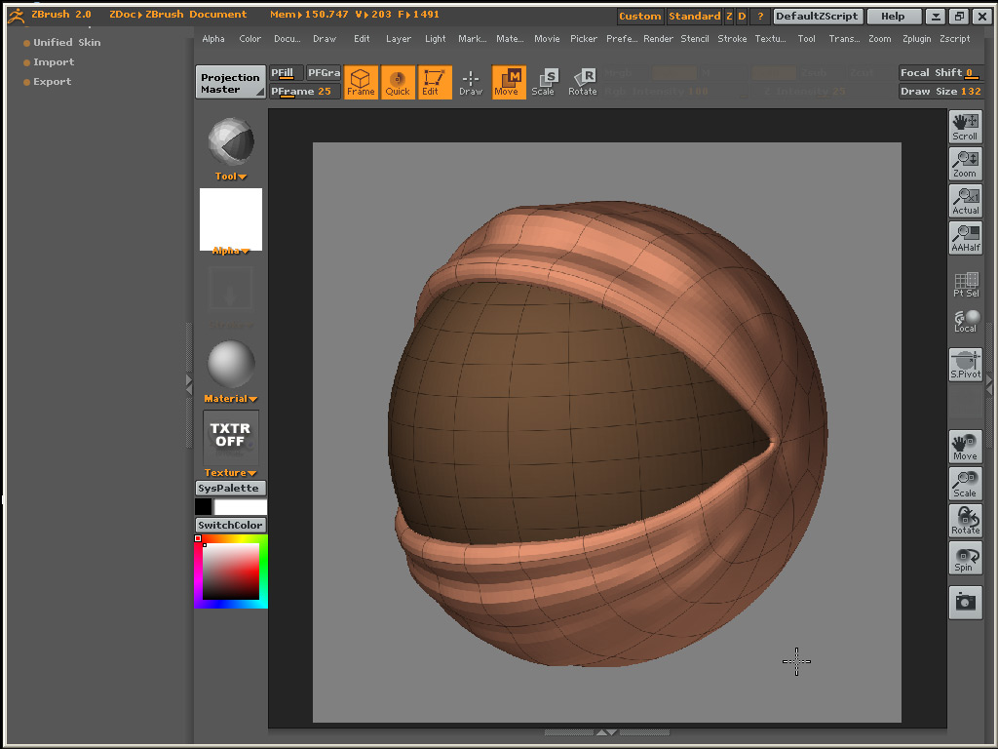Screen dimensions: 998x749
Task: Click the Spin icon in right panel
Action: tap(964, 559)
